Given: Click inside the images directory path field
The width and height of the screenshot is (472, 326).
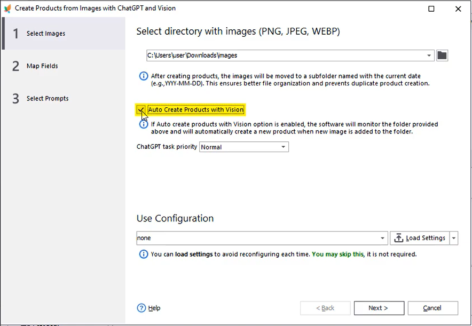Looking at the screenshot, I should (x=283, y=55).
